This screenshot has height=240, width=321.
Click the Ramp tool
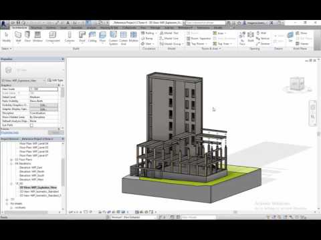click(x=147, y=39)
